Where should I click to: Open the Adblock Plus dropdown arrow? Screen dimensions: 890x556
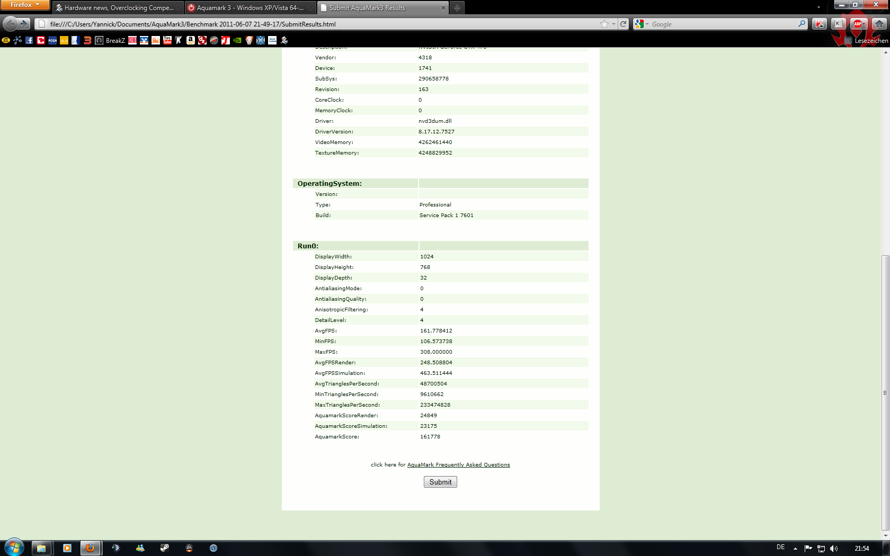(x=864, y=24)
